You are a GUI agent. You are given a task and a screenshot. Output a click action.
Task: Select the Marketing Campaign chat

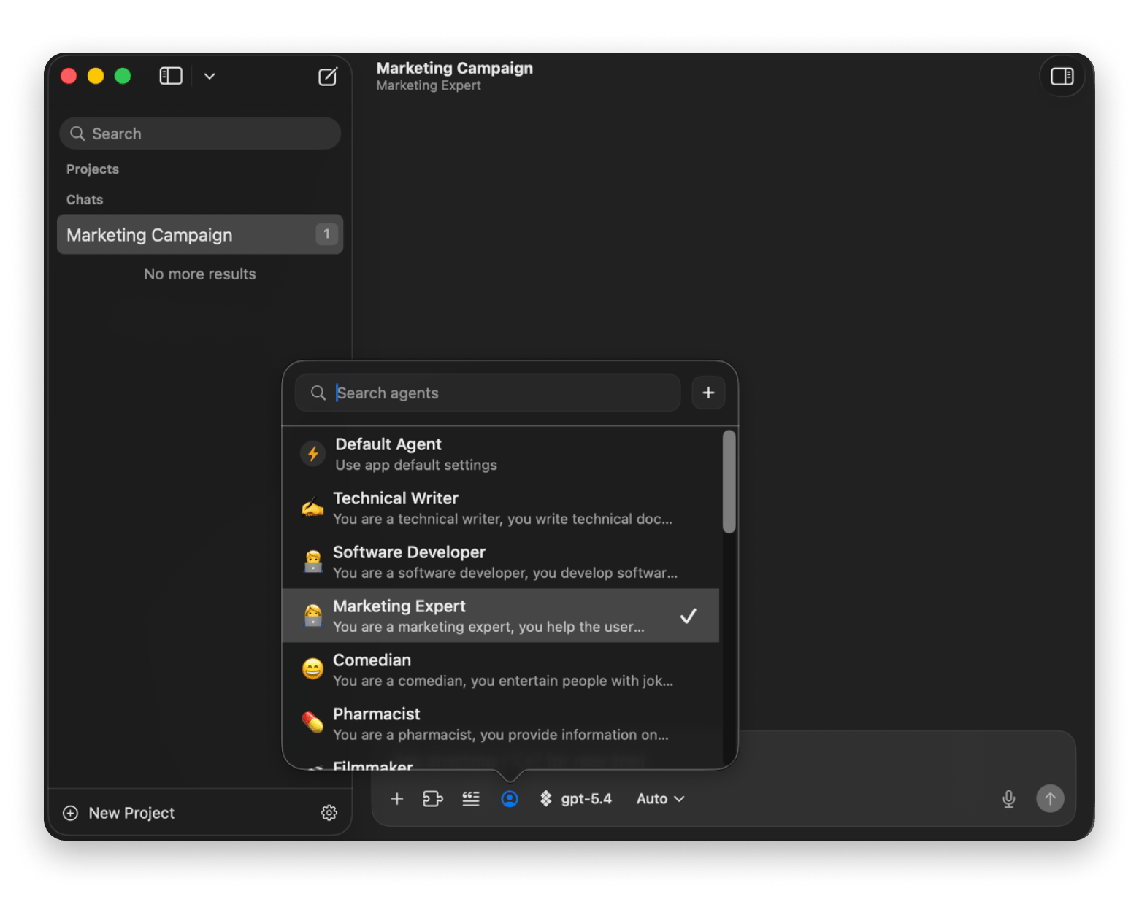[x=200, y=234]
